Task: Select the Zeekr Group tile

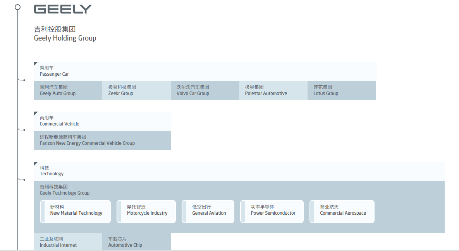Action: pos(136,90)
